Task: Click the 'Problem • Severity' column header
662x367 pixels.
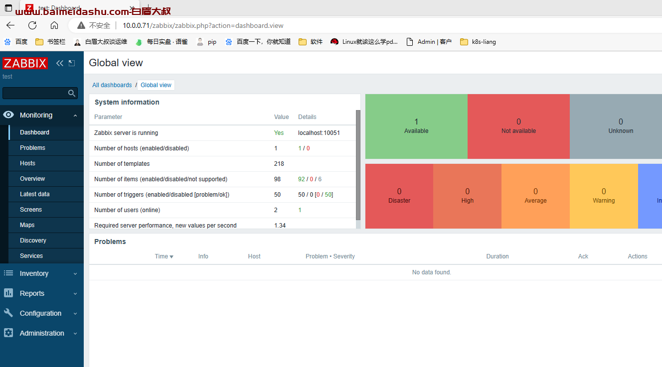Action: click(330, 256)
